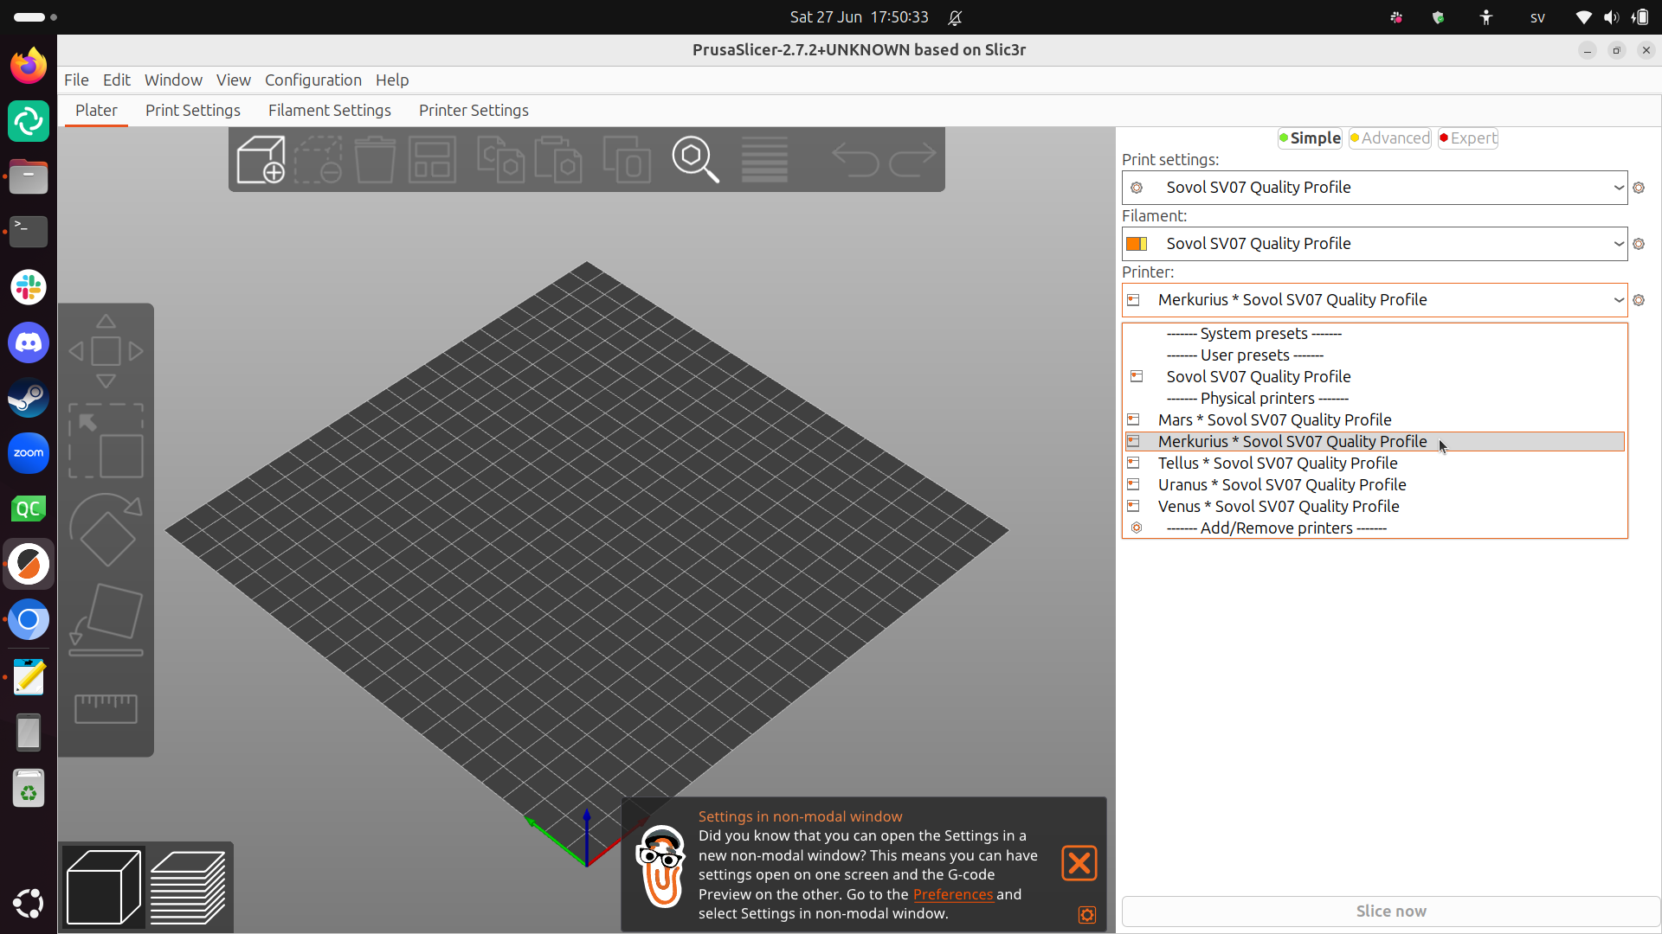Select the Scale gizmo tool
The height and width of the screenshot is (934, 1662).
(x=106, y=441)
